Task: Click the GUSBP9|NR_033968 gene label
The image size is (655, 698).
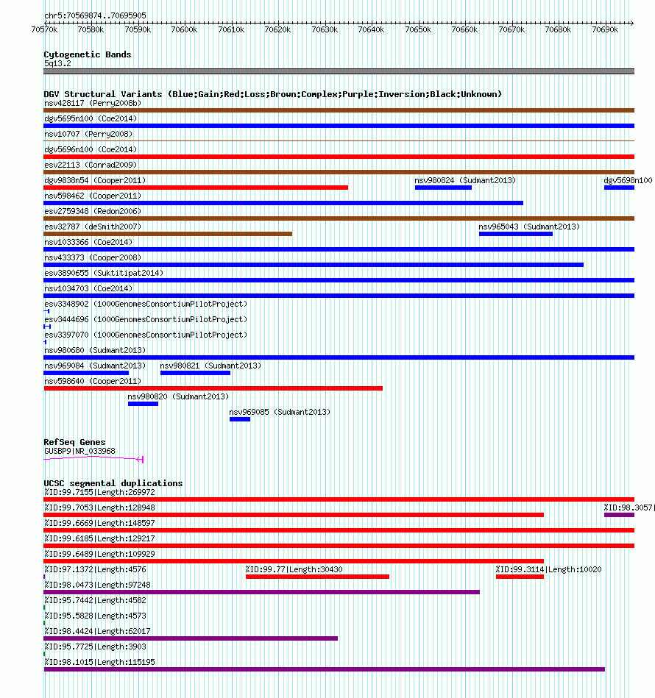Action: 79,451
